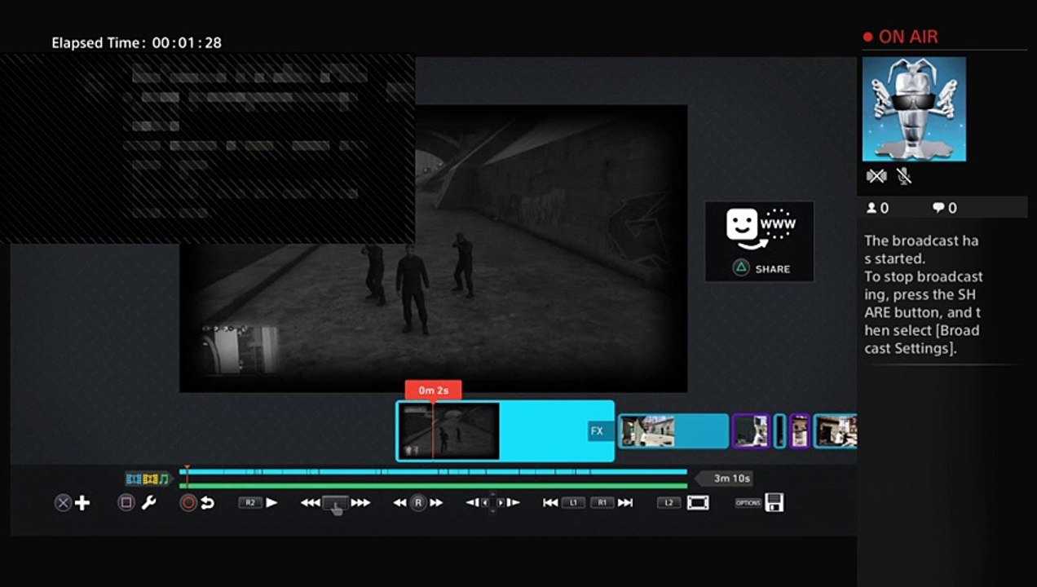Select the last visible timeline clip
1037x587 pixels.
coord(836,430)
